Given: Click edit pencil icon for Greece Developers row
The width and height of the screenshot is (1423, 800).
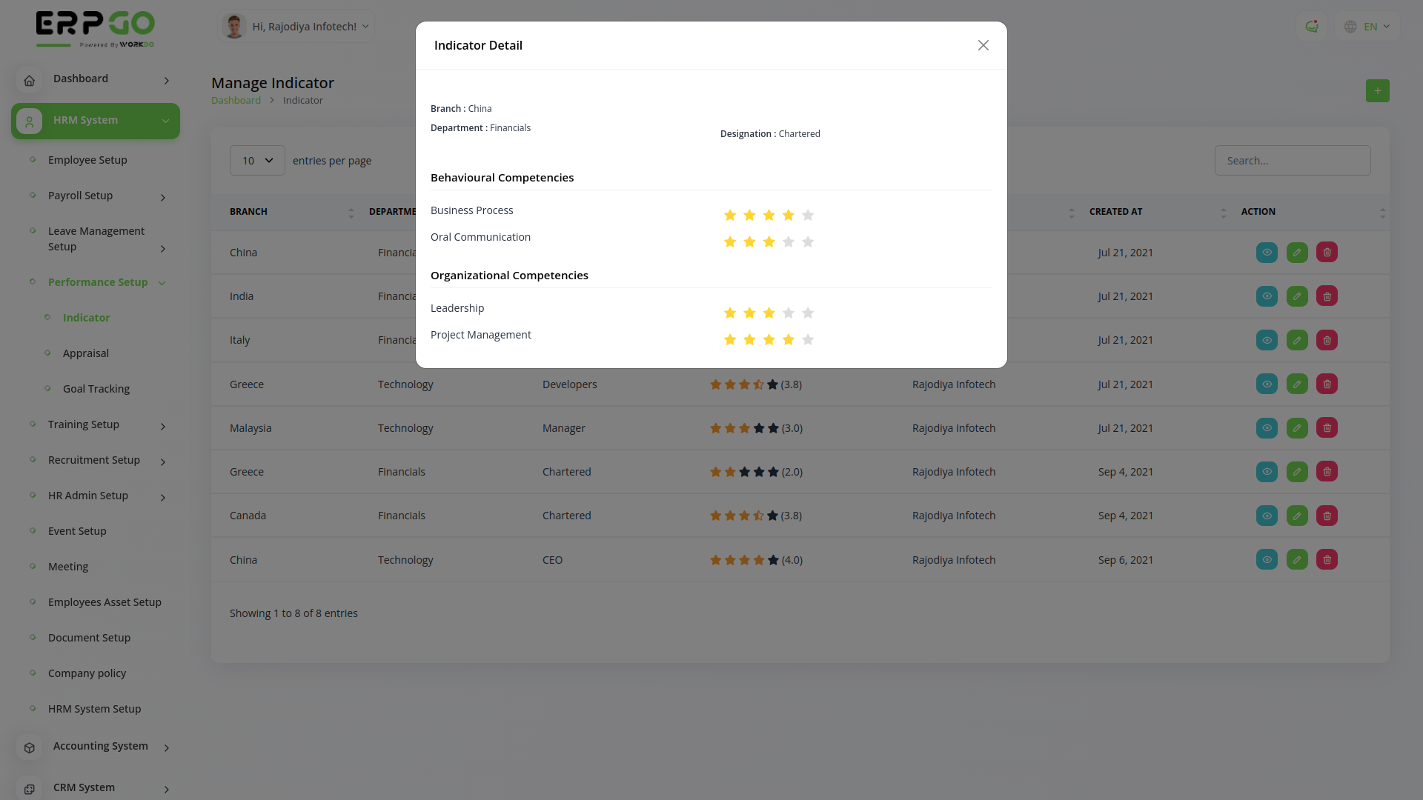Looking at the screenshot, I should click(1297, 384).
